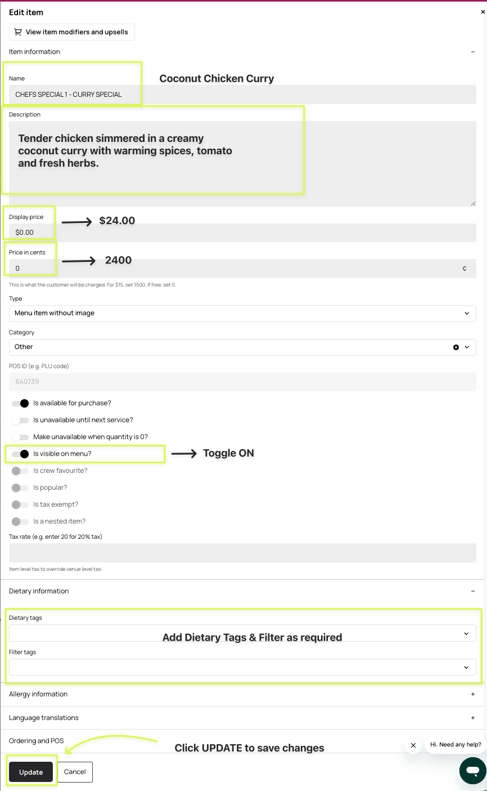This screenshot has height=791, width=487.
Task: Click the Cancel button
Action: point(75,772)
